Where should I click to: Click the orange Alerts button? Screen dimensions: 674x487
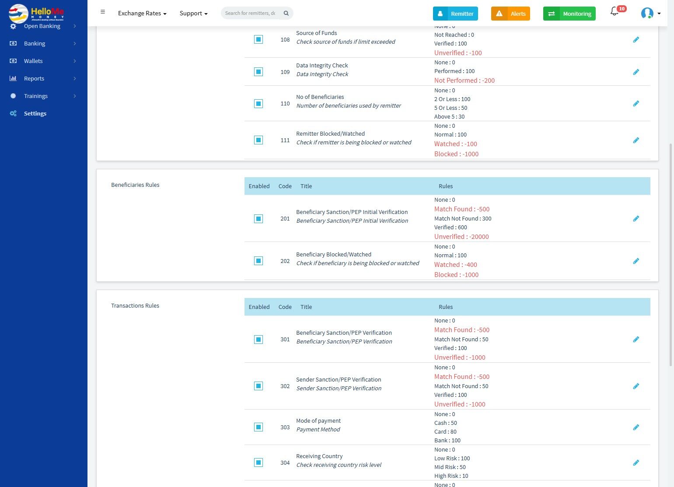510,14
